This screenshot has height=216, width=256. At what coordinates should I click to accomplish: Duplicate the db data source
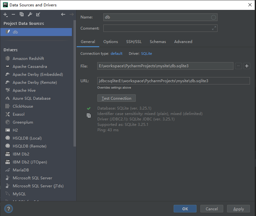tap(21, 14)
